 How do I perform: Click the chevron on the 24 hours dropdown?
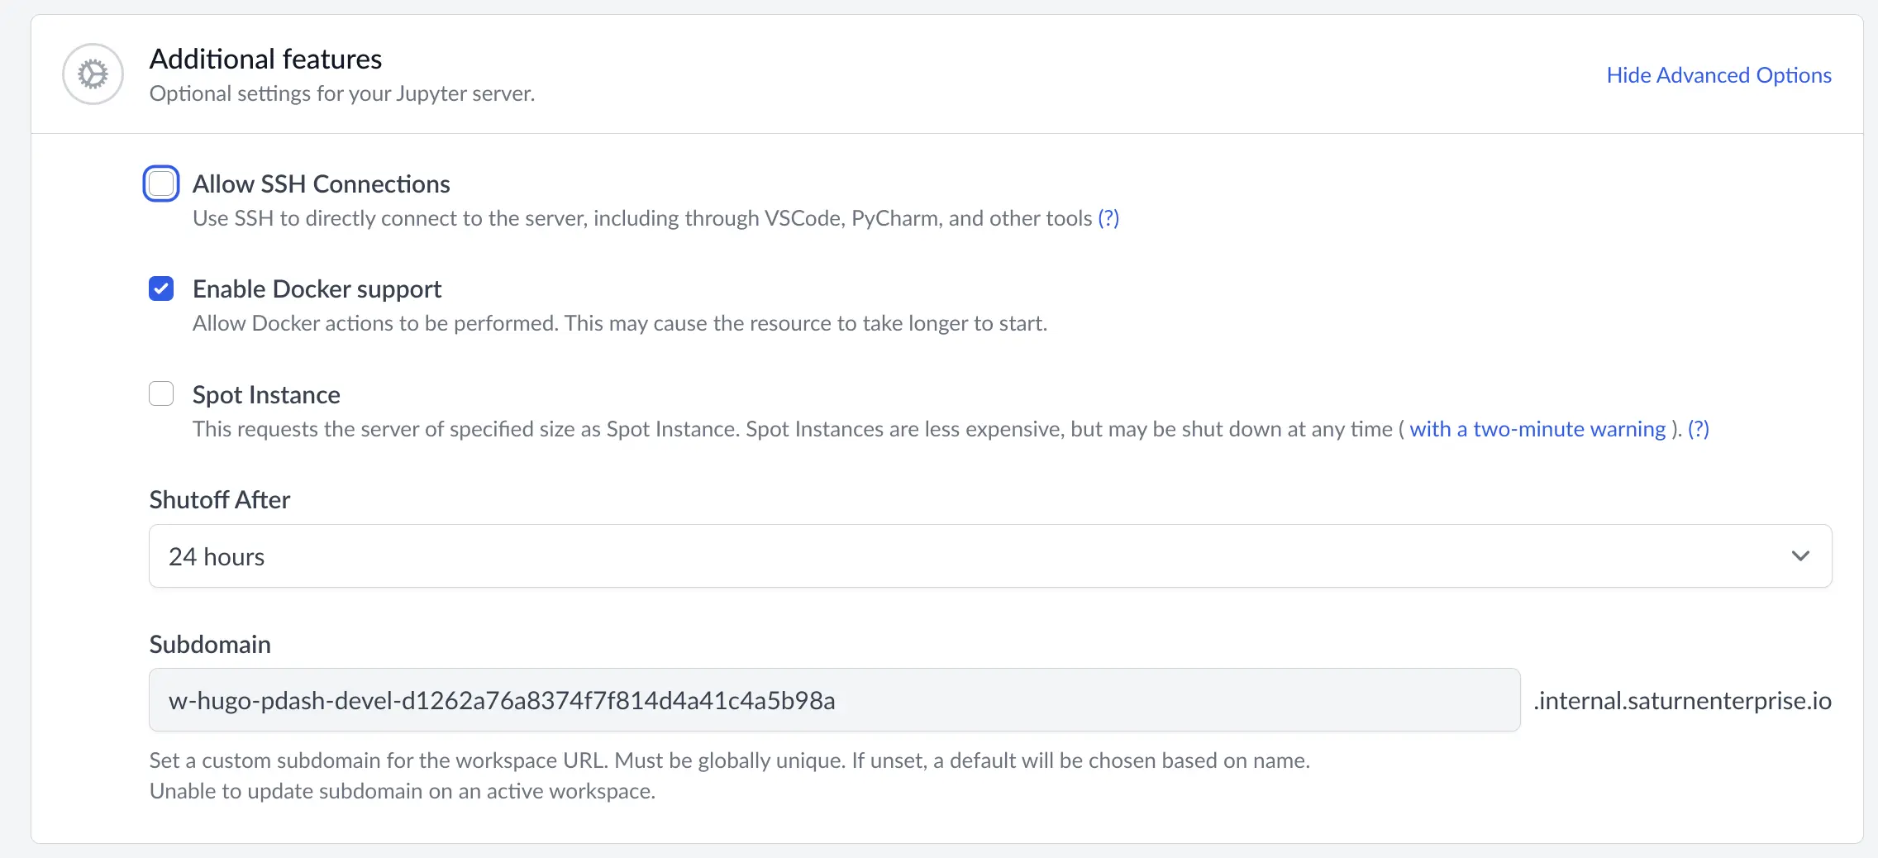pyautogui.click(x=1802, y=555)
